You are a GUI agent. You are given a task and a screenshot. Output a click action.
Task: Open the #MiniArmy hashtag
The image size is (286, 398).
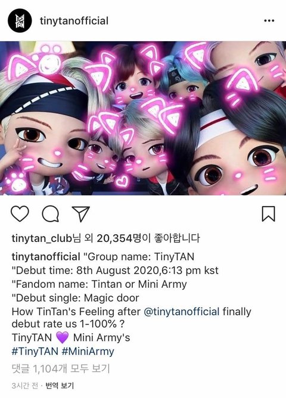point(88,352)
